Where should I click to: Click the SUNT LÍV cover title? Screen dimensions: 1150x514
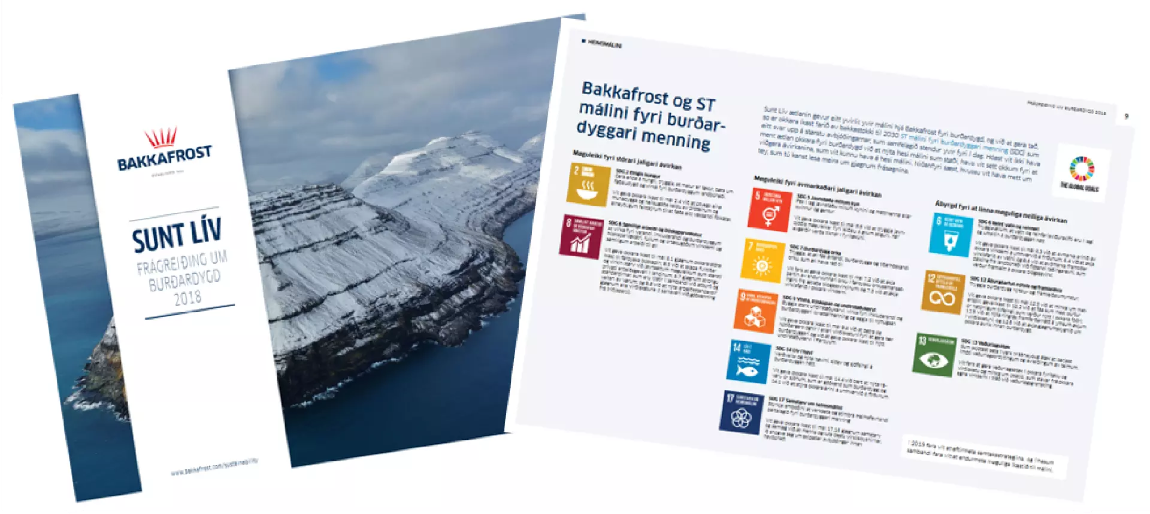[x=177, y=234]
